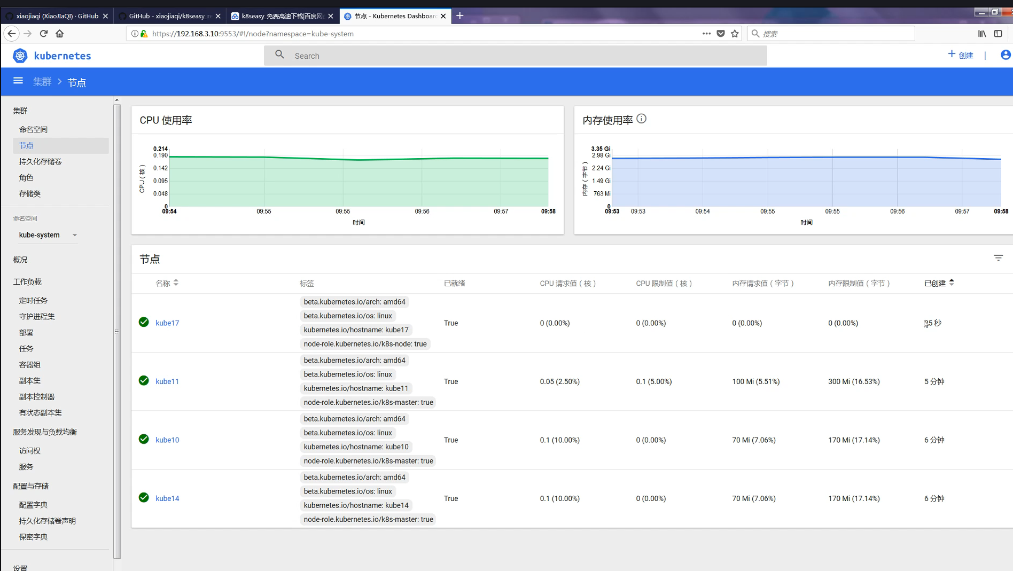Click the kube10 hostname label chip
Image resolution: width=1013 pixels, height=571 pixels.
coord(356,447)
